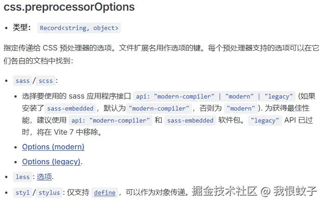
Task: Click the standalone "modern" code snippet
Action: point(241,109)
